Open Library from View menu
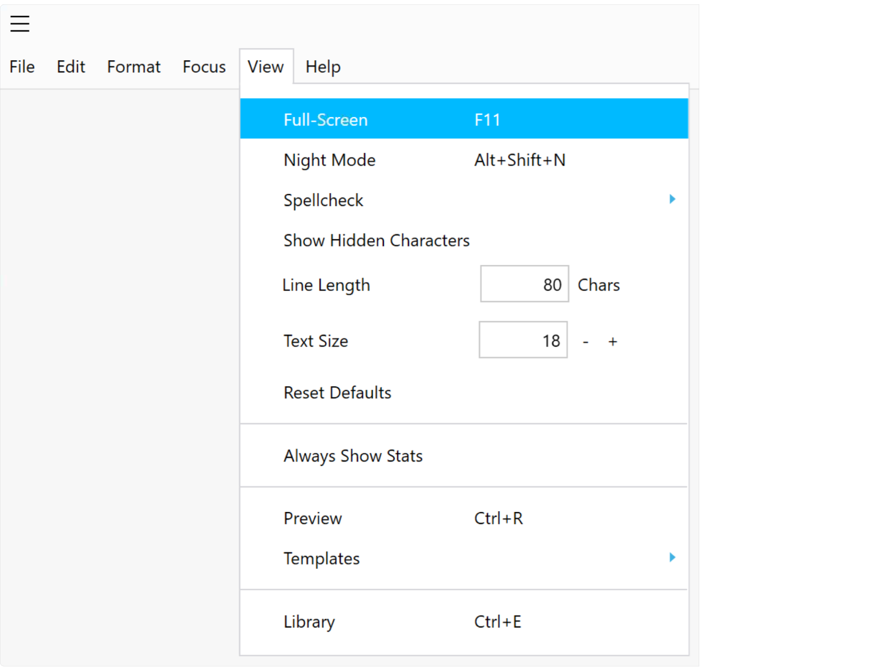 pyautogui.click(x=464, y=622)
